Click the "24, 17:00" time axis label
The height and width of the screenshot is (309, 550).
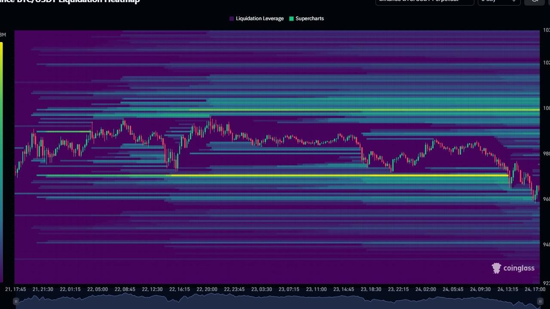[x=535, y=289]
